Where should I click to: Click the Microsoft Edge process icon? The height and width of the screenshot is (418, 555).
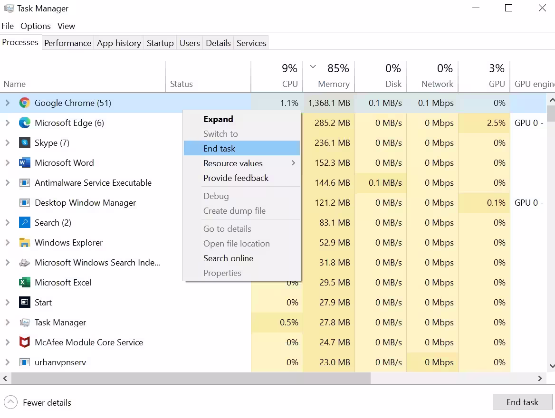24,123
